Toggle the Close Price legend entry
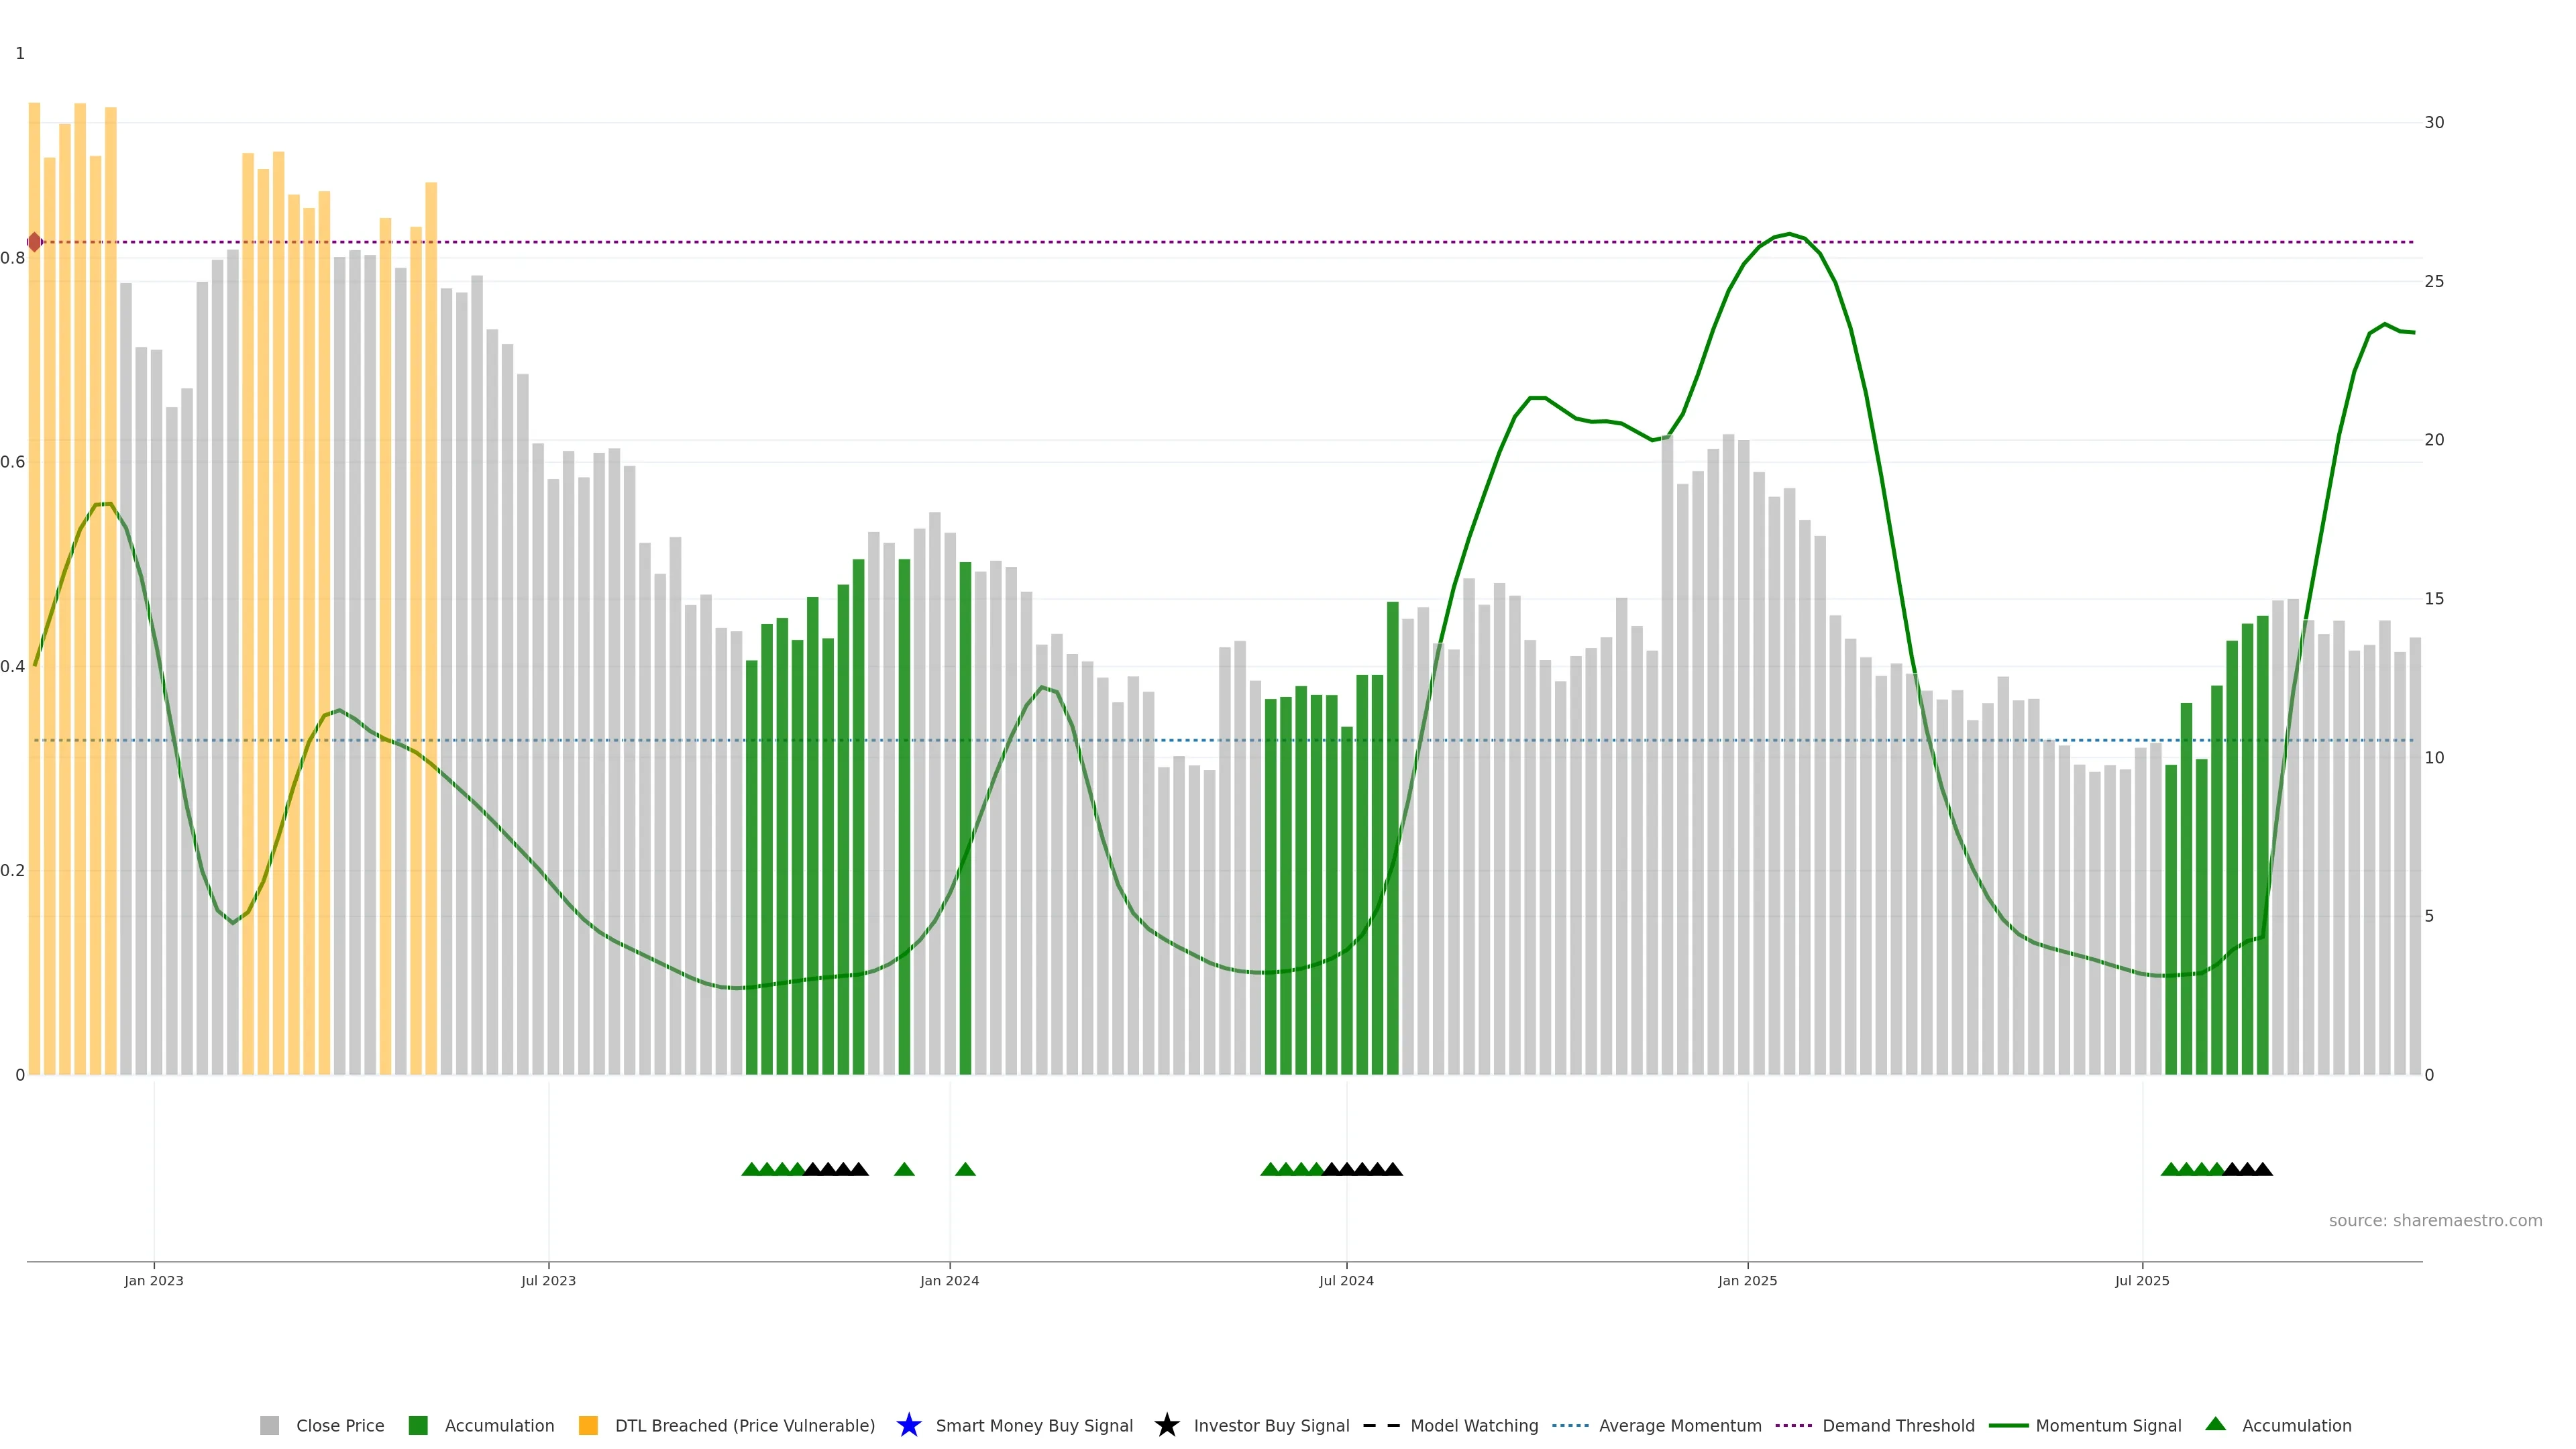 point(340,1425)
